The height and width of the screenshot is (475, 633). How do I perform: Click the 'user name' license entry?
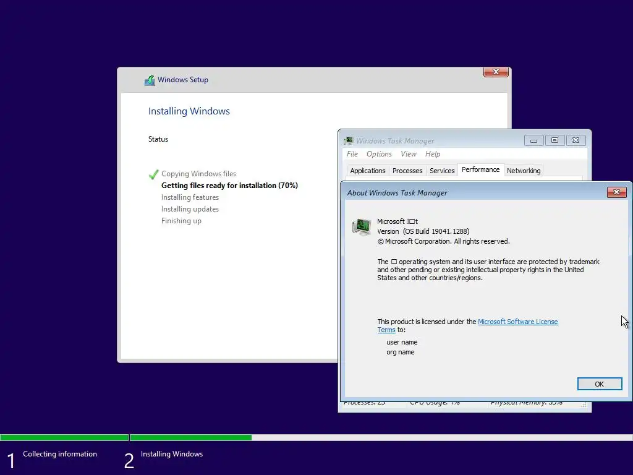(x=402, y=342)
